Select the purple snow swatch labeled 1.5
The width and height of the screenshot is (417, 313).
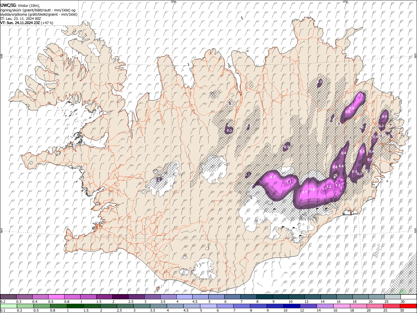[104, 297]
